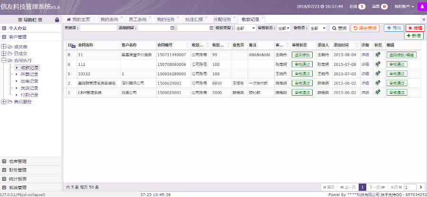
Task: Click the tab list overflow arrow icon
Action: (424, 19)
